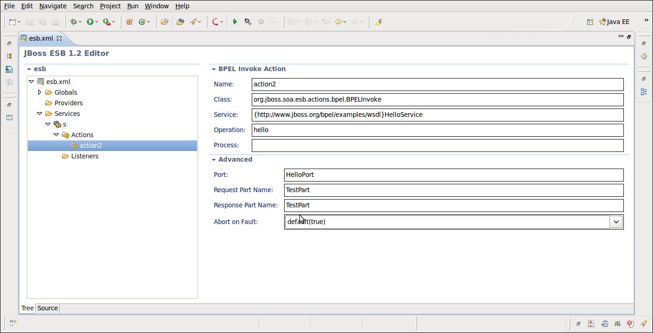Click the Service field with HelloService
Image resolution: width=653 pixels, height=333 pixels.
click(438, 115)
